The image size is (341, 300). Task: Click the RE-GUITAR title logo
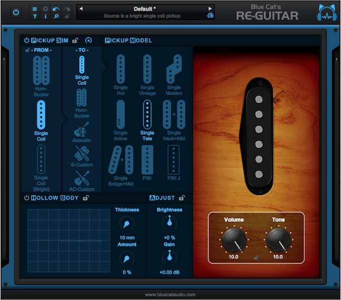(x=267, y=16)
